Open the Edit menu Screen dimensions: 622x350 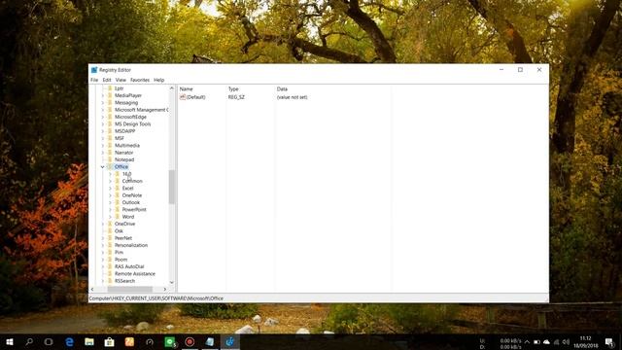pyautogui.click(x=107, y=80)
